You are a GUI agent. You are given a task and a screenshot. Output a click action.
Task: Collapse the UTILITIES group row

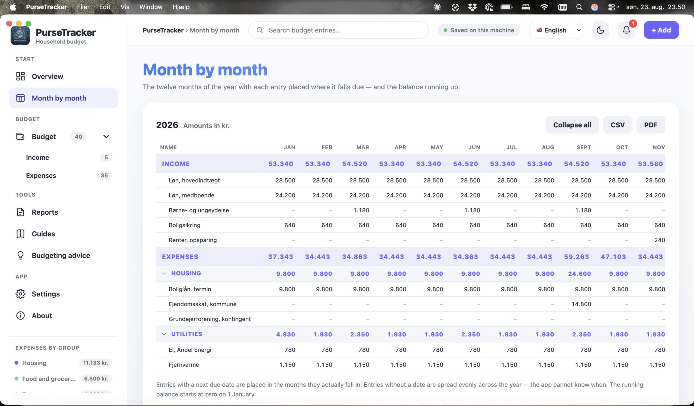click(x=164, y=334)
